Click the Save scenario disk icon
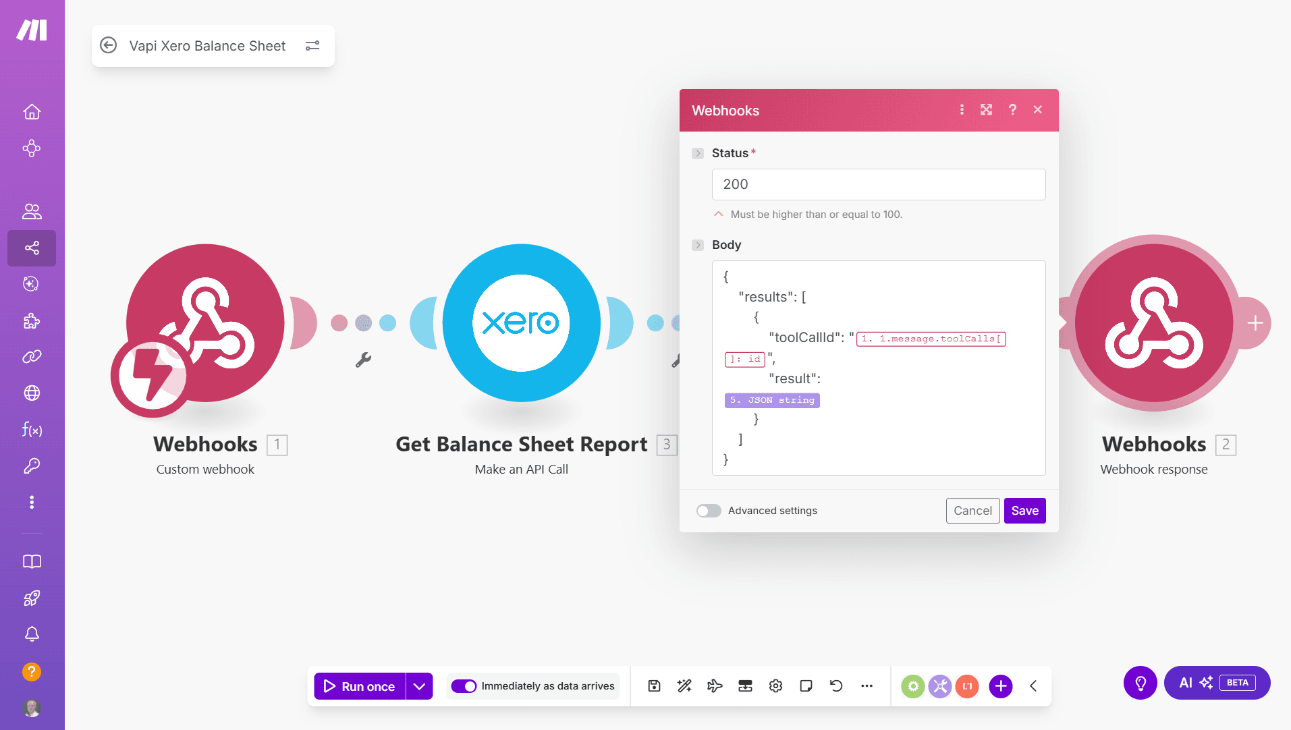 tap(654, 686)
